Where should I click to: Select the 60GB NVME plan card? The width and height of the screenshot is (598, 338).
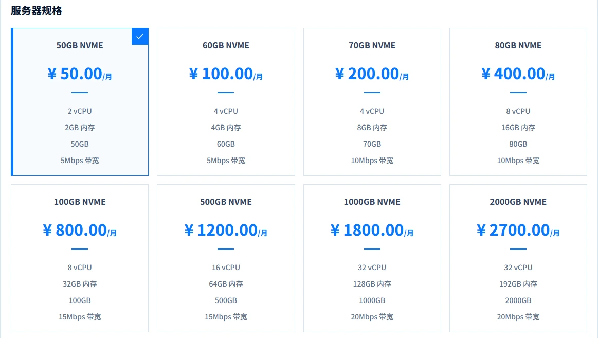coord(226,102)
